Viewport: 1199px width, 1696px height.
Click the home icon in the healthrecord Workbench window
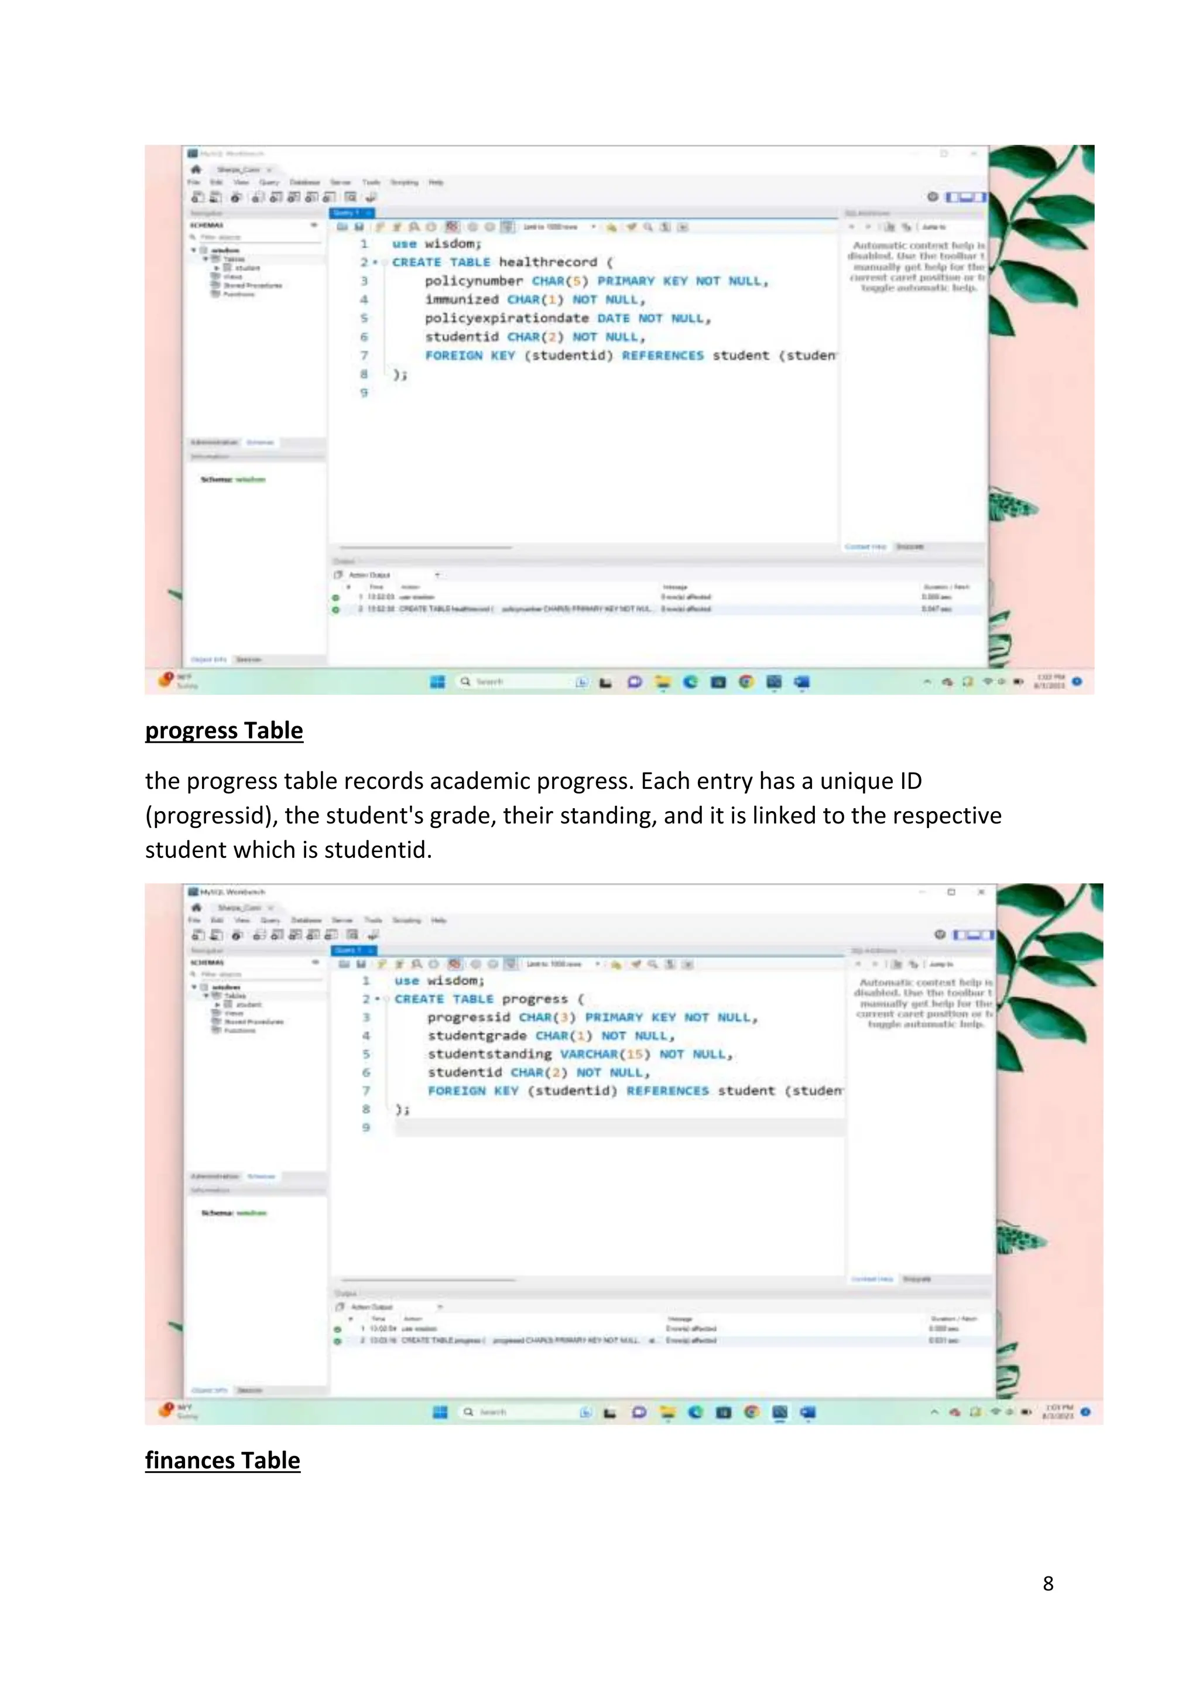pyautogui.click(x=196, y=169)
